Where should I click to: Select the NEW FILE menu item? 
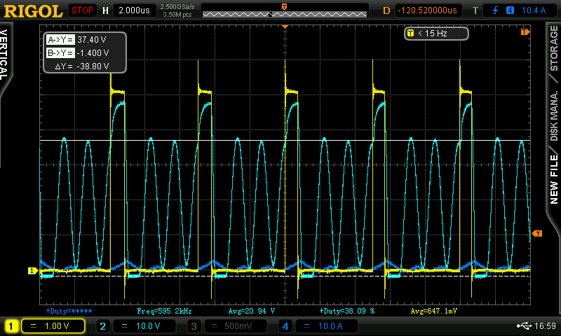554,176
